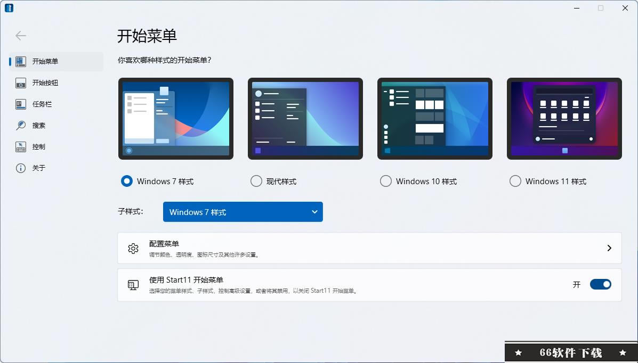This screenshot has height=363, width=638.
Task: Click the 开始按钮 sidebar icon
Action: (21, 83)
